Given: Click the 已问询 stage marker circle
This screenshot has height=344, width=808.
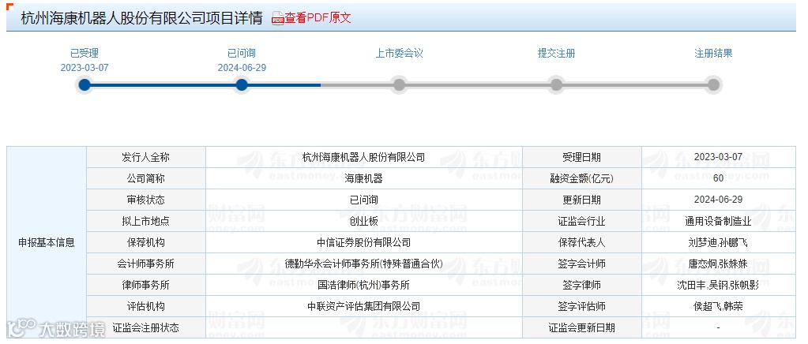Looking at the screenshot, I should click(241, 85).
